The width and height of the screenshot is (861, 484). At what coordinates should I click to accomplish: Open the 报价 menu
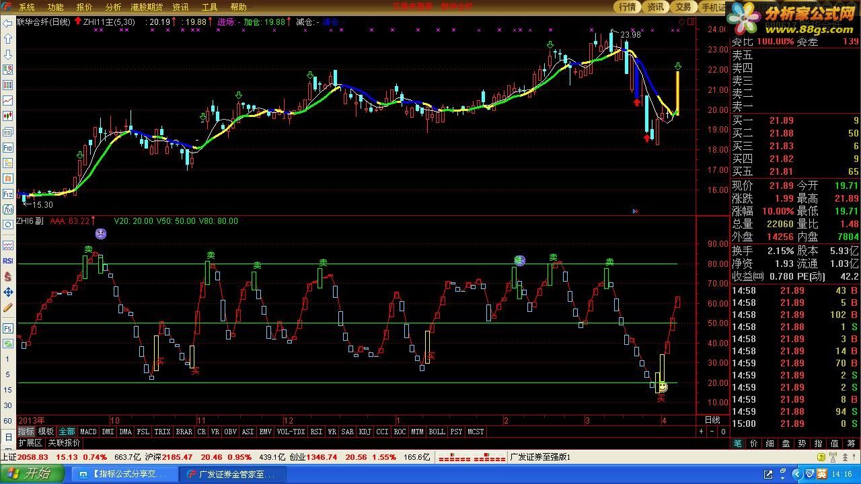84,7
